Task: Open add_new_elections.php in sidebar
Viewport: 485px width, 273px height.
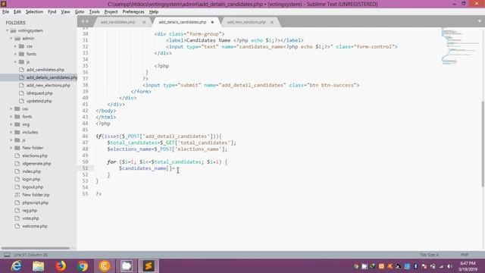Action: point(48,85)
